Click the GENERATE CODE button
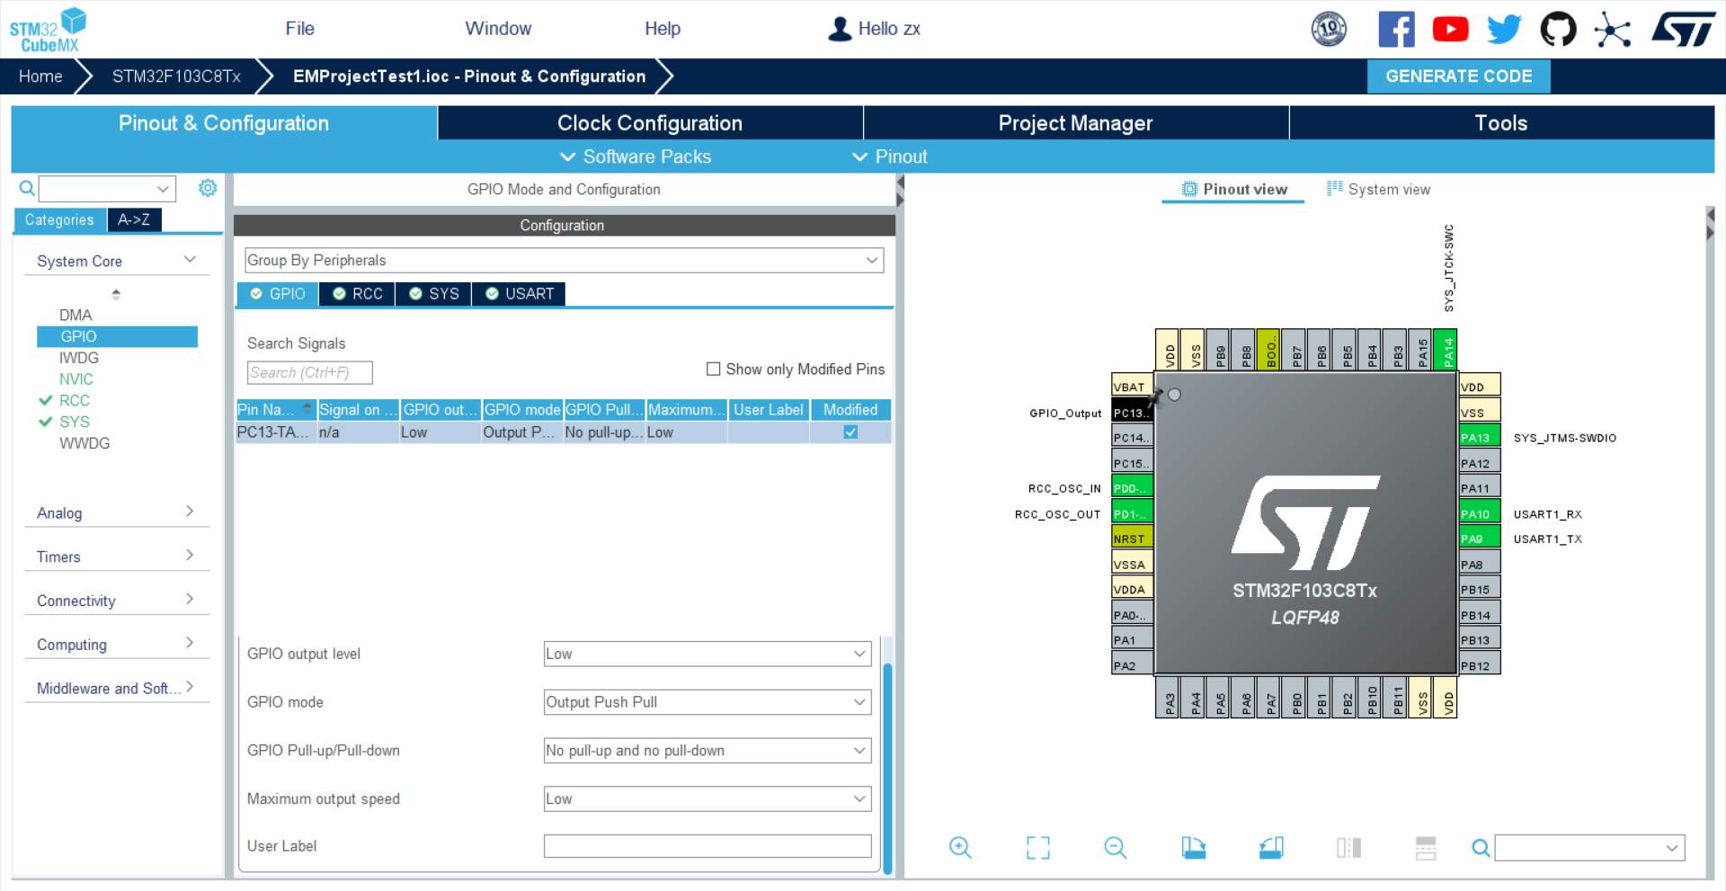This screenshot has width=1726, height=891. coord(1458,76)
